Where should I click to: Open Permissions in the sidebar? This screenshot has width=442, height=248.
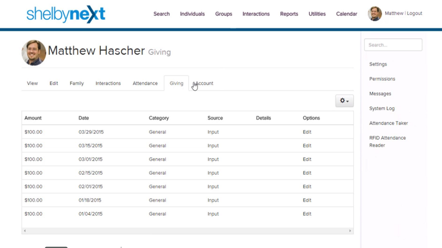coord(382,79)
